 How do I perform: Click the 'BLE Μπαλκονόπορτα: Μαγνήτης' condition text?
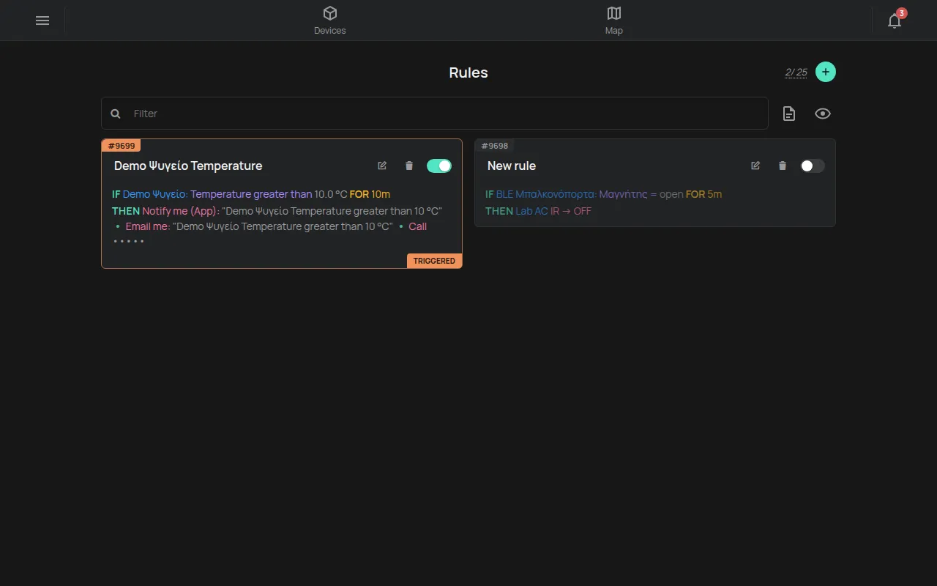[572, 194]
